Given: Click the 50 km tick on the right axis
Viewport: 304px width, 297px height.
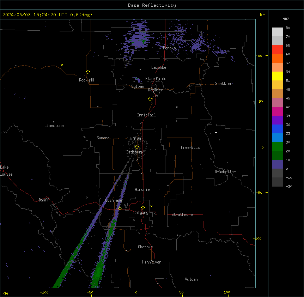Looking at the screenshot, I should (261, 101).
